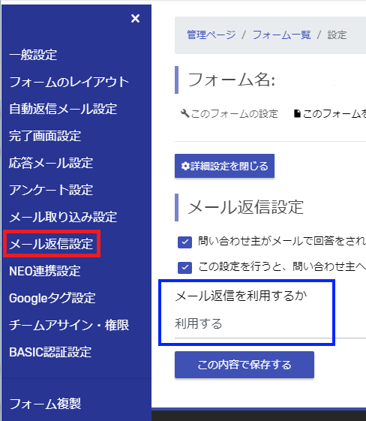Image resolution: width=366 pixels, height=421 pixels.
Task: Open フォームのレイアウト menu item
Action: (69, 82)
